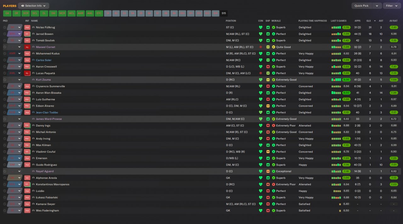This screenshot has height=224, width=403.
Task: Click Jarrod Bowen's match sharpness icon
Action: (268, 34)
